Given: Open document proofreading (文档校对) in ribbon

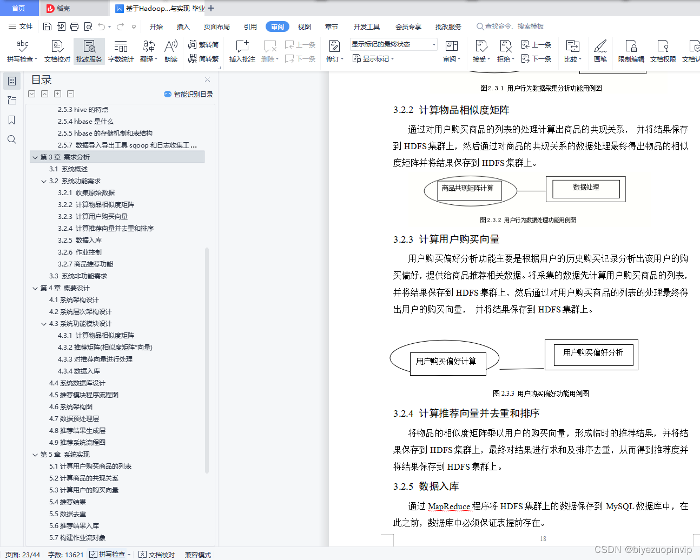Looking at the screenshot, I should 57,51.
